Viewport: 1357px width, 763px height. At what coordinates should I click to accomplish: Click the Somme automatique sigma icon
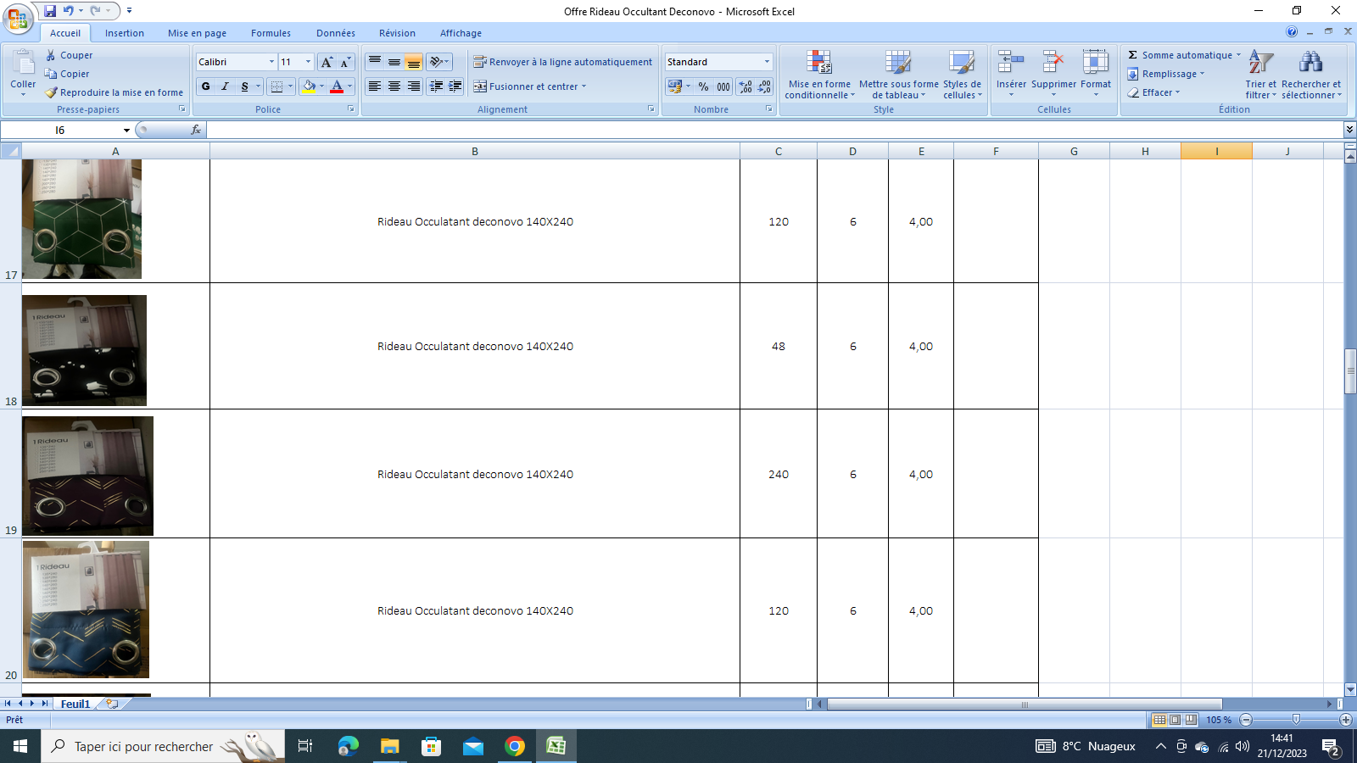(x=1132, y=55)
